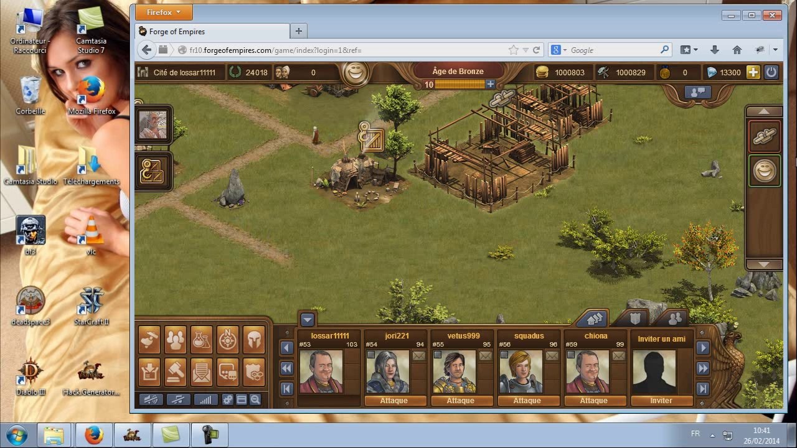The height and width of the screenshot is (448, 797).
Task: Tick the checkbox on jori221's card
Action: pos(371,355)
